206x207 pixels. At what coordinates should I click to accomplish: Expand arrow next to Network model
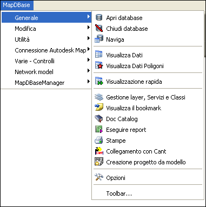(88, 71)
